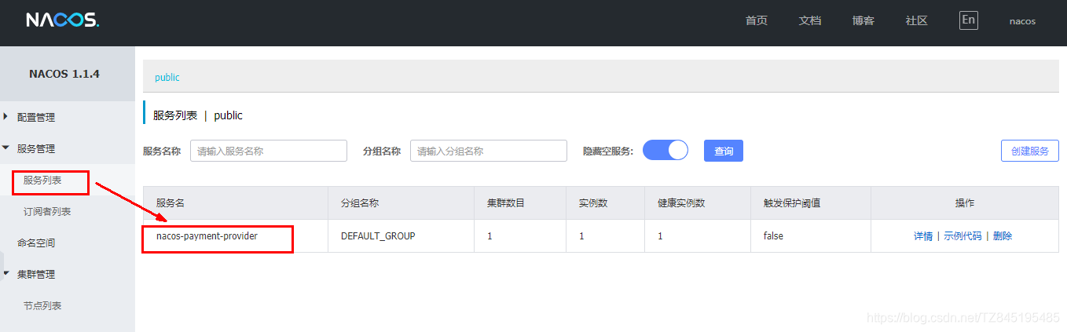The height and width of the screenshot is (332, 1067).
Task: Click the 查询 search button
Action: click(x=724, y=151)
